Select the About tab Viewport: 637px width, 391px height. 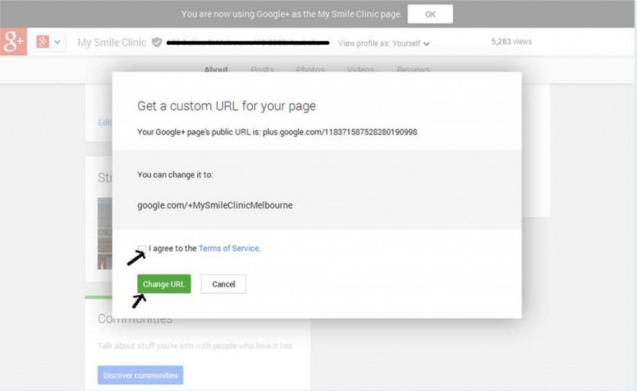(x=216, y=70)
